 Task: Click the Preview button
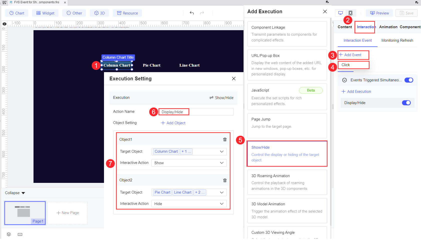[x=379, y=13]
